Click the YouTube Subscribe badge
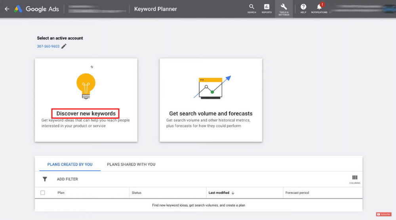 (x=383, y=214)
